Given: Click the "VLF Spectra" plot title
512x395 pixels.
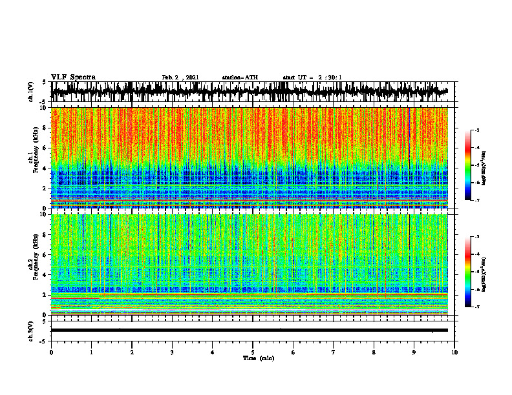Looking at the screenshot, I should pos(73,77).
